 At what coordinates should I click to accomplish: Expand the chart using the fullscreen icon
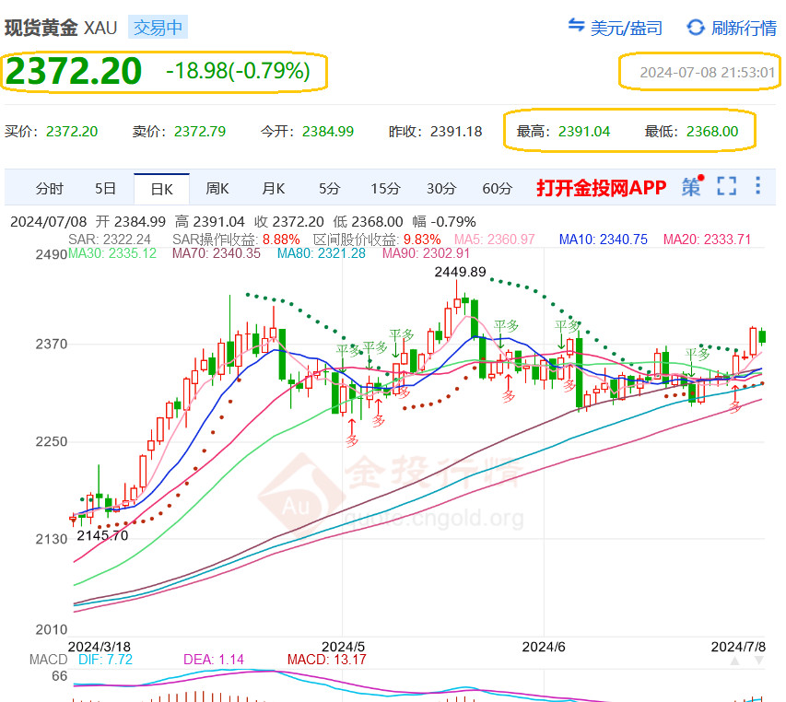tap(727, 186)
